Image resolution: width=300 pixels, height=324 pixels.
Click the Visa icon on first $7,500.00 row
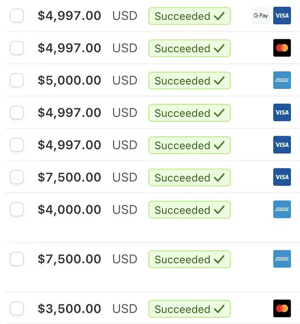click(282, 177)
